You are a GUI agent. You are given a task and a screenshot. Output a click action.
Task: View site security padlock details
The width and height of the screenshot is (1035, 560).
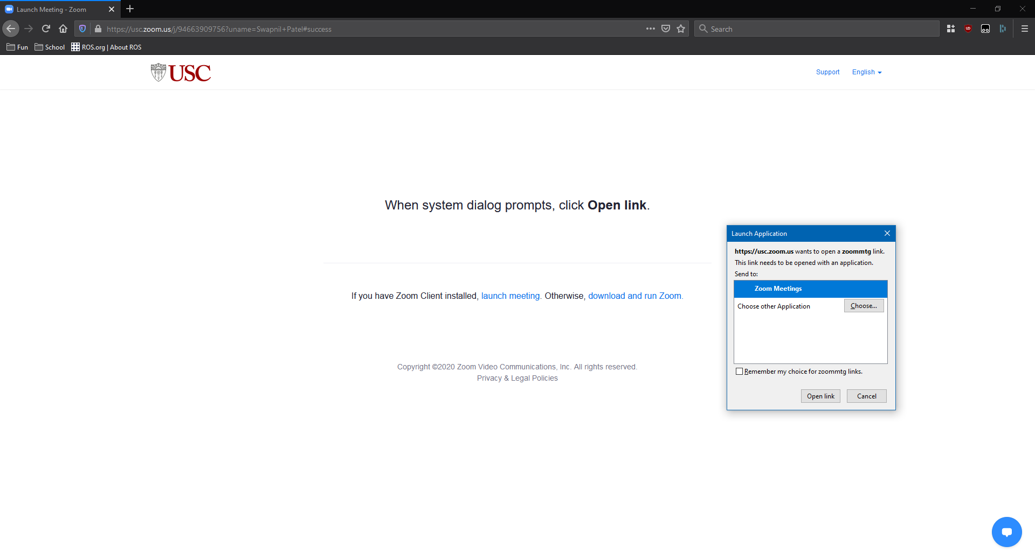(x=98, y=29)
